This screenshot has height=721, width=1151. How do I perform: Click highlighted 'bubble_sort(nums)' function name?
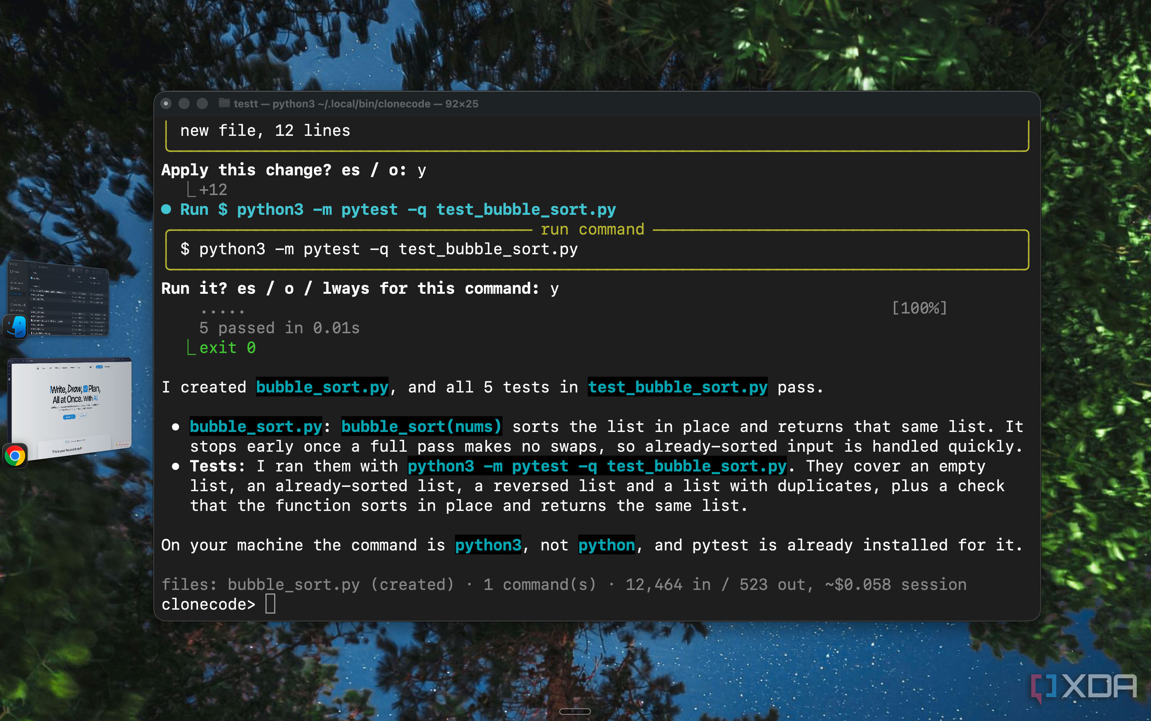422,427
